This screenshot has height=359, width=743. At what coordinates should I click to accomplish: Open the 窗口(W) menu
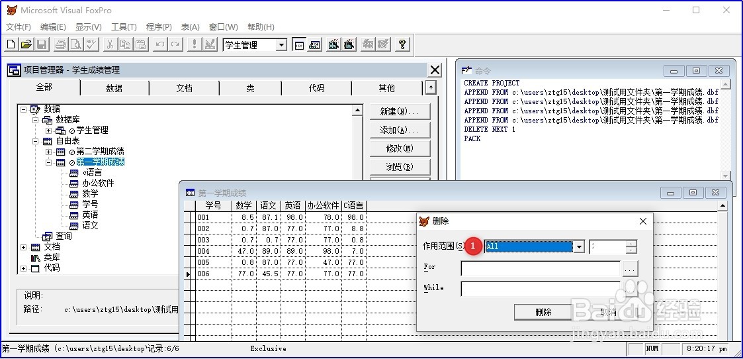click(x=224, y=27)
